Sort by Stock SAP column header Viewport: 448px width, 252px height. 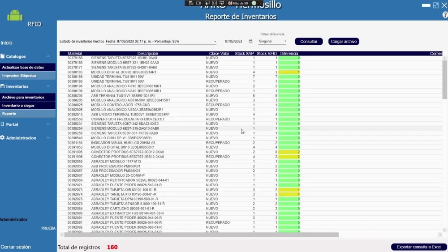pyautogui.click(x=244, y=53)
